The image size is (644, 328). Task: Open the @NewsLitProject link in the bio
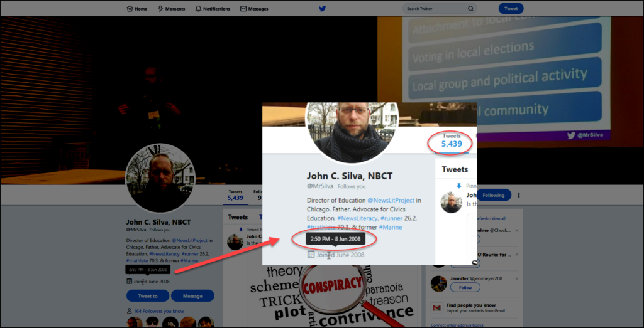(190, 240)
